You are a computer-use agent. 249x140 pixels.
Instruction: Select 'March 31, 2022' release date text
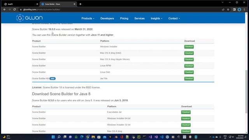[84, 29]
